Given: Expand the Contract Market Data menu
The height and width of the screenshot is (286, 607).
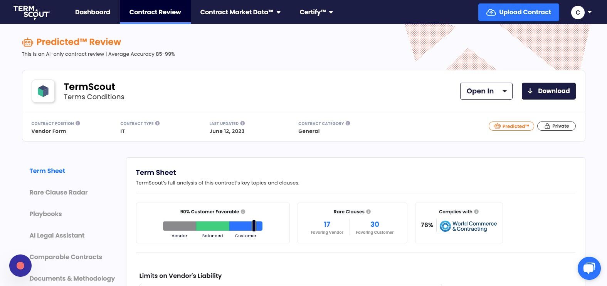Looking at the screenshot, I should coord(240,12).
